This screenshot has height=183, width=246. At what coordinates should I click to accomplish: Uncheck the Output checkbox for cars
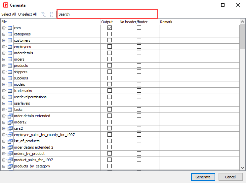[109, 28]
